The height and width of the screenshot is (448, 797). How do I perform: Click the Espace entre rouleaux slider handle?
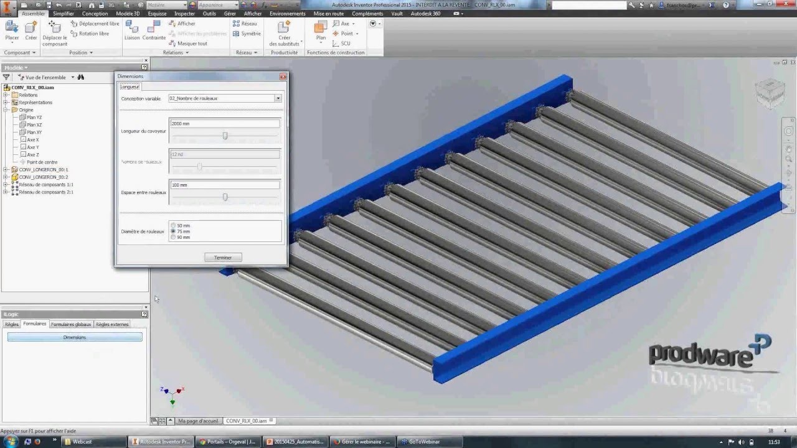pyautogui.click(x=225, y=197)
